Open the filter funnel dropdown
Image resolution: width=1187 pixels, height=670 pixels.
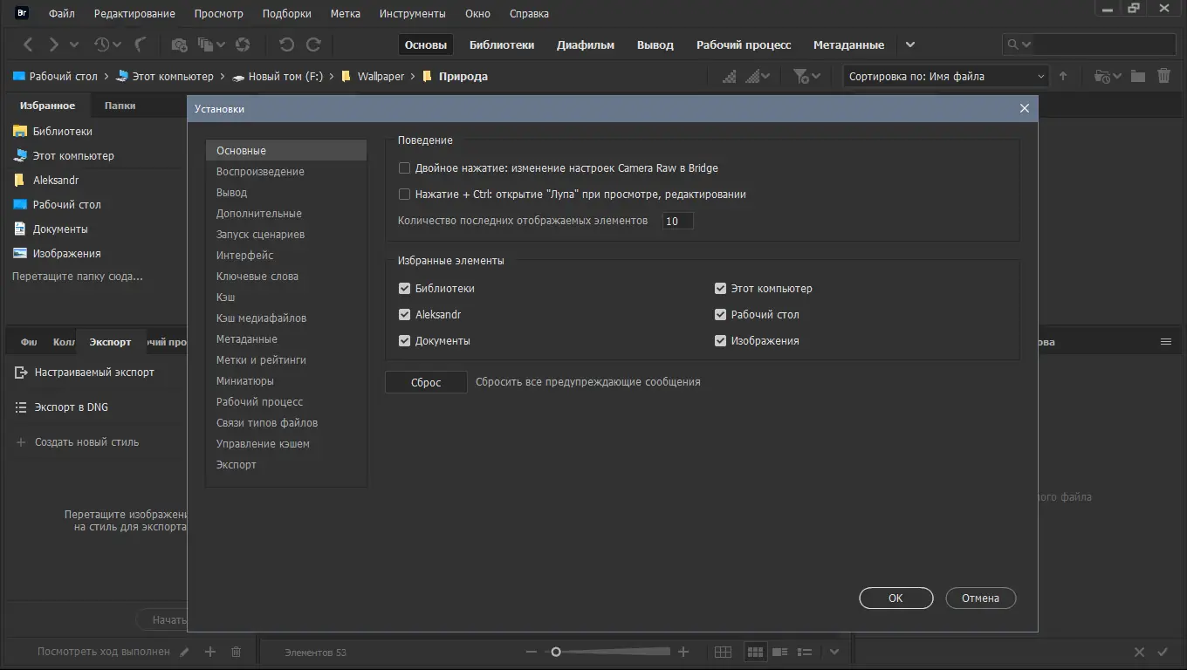(x=806, y=77)
